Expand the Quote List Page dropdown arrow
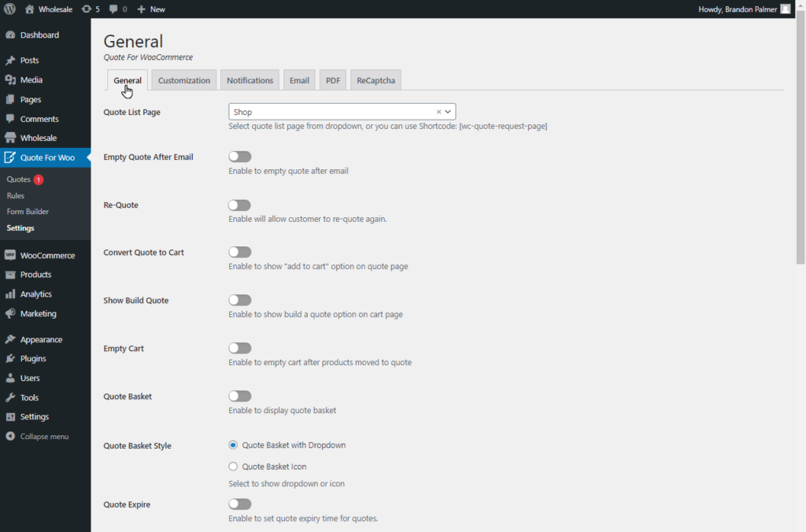The height and width of the screenshot is (532, 806). coord(448,112)
